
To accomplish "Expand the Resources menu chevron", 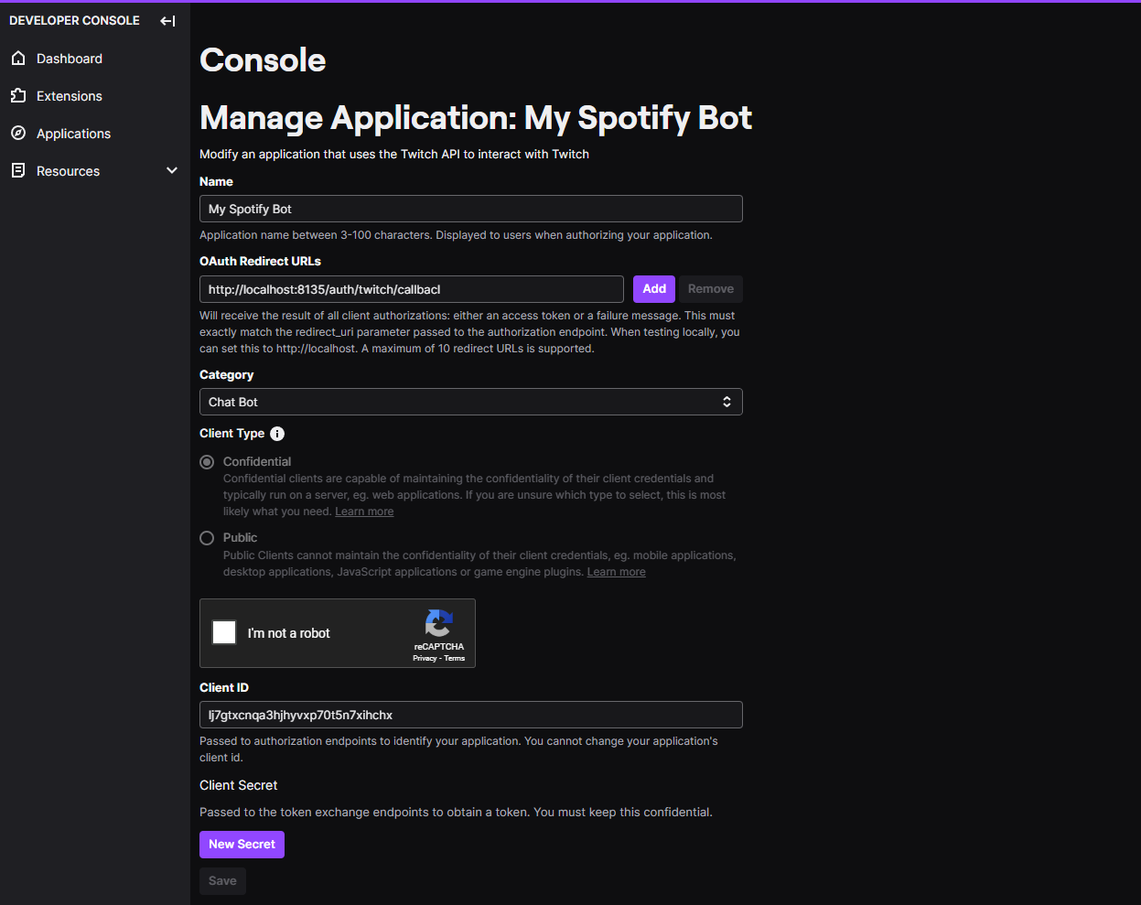I will (x=171, y=171).
